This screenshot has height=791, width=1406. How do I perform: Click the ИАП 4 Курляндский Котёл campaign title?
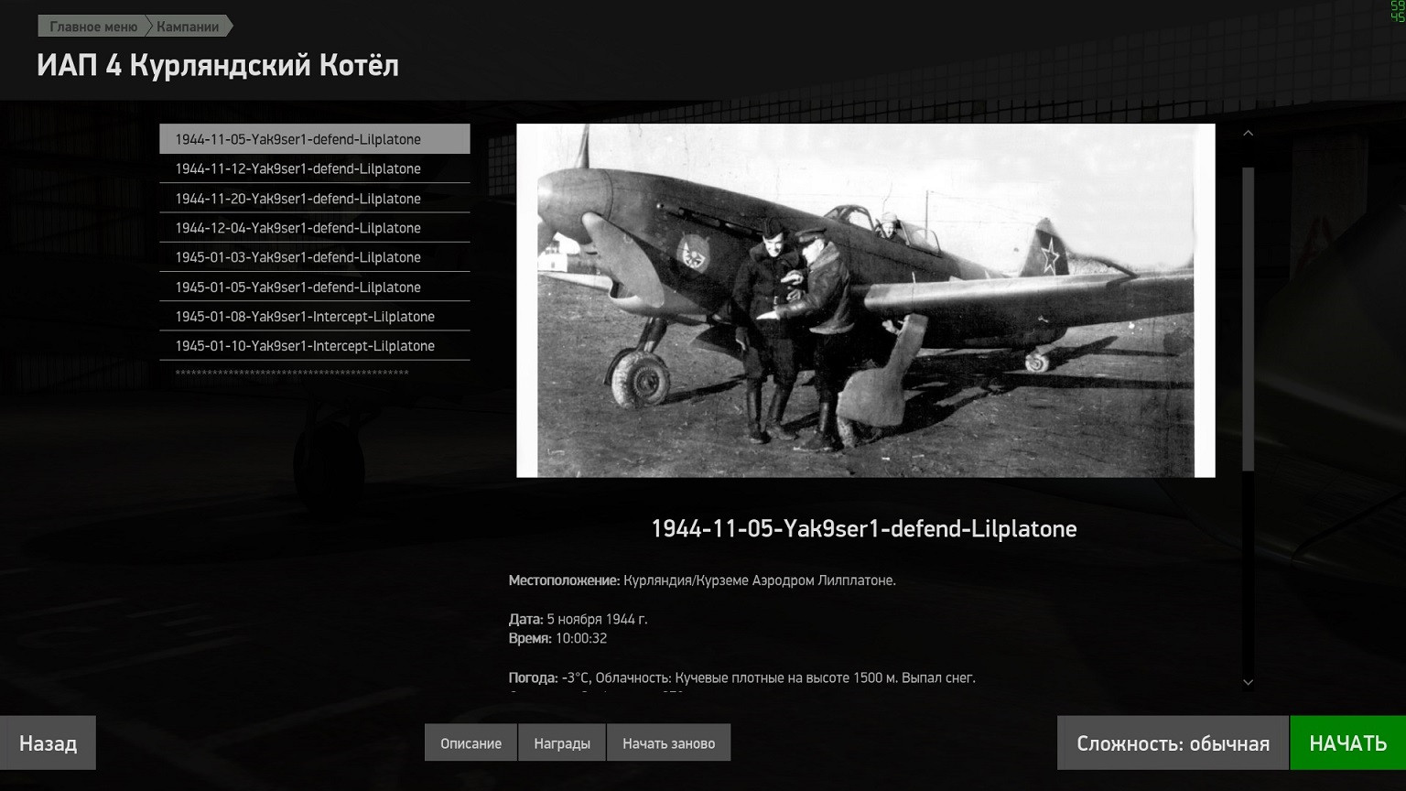click(218, 66)
